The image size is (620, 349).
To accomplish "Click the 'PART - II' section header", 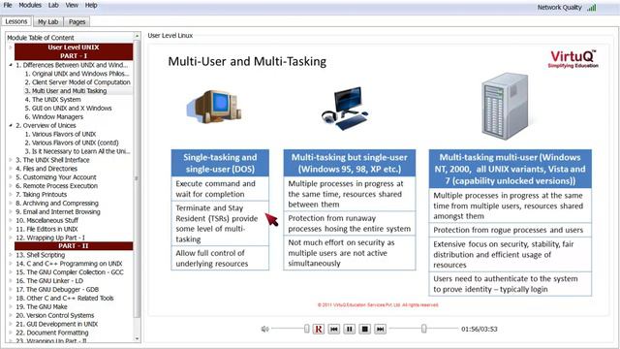I will (x=74, y=246).
